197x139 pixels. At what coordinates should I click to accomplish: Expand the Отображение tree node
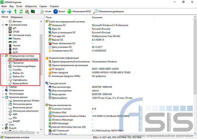point(3,90)
